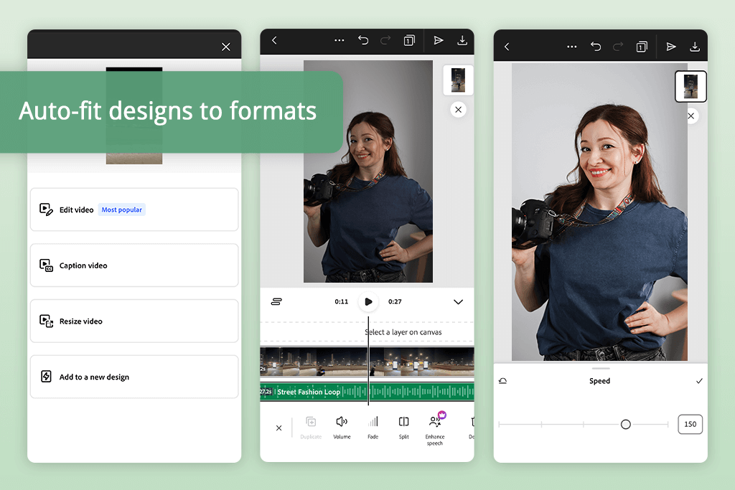
Task: Click the layers icon left of the 0:11 timestamp
Action: (276, 302)
